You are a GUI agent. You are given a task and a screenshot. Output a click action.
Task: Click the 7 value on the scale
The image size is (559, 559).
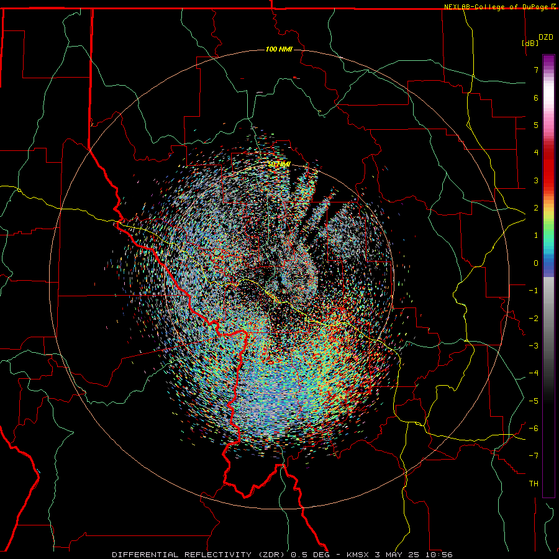[536, 70]
